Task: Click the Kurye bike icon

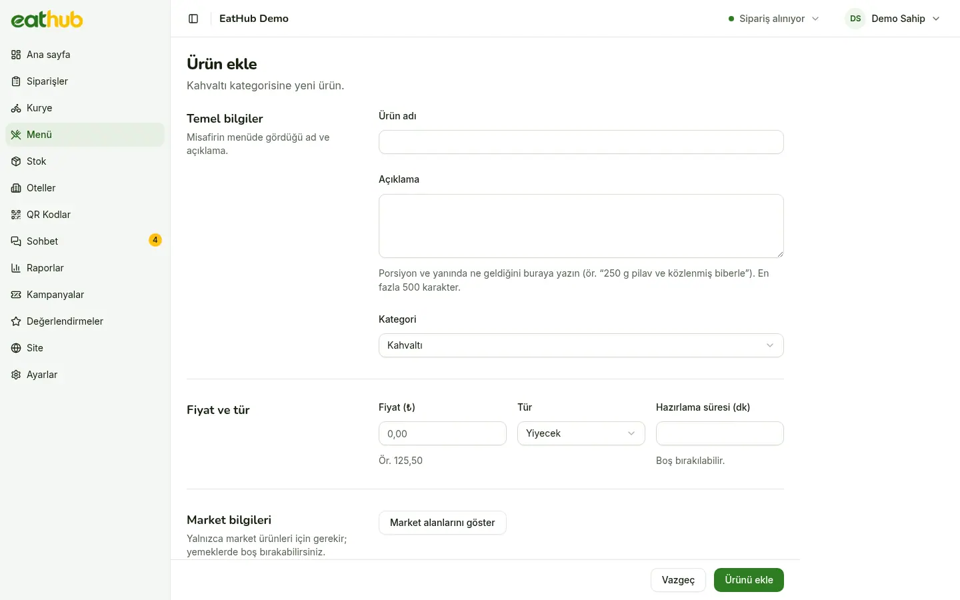Action: tap(16, 108)
